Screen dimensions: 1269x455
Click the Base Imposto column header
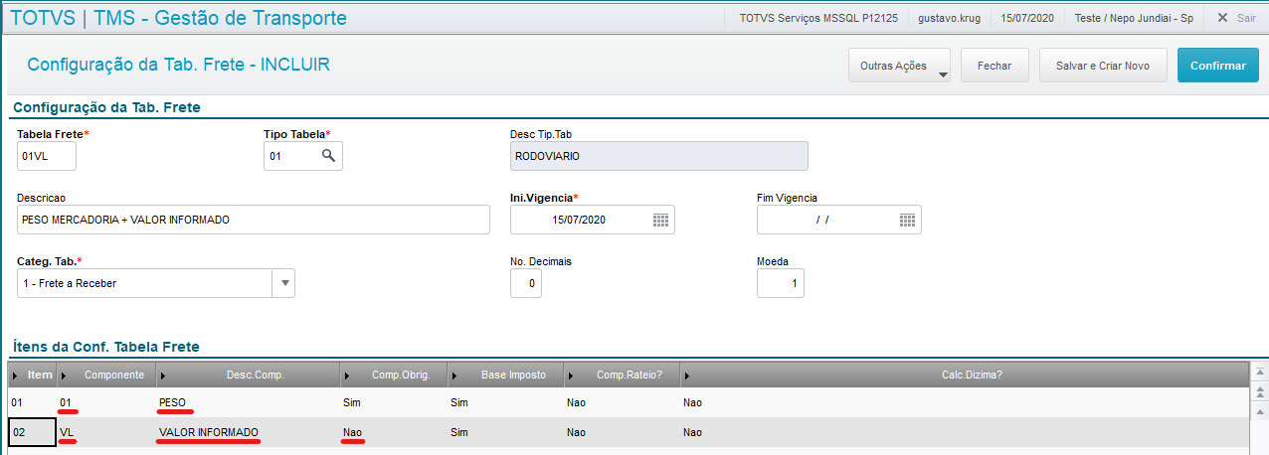[x=505, y=375]
